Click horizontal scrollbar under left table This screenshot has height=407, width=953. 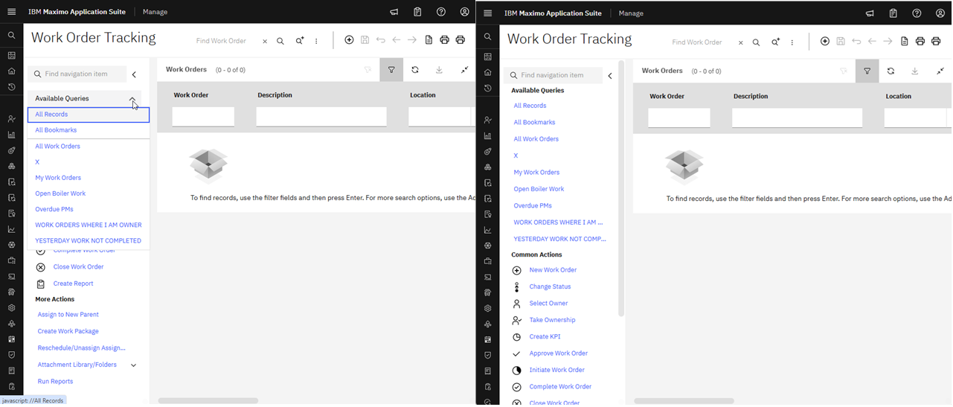coord(208,401)
